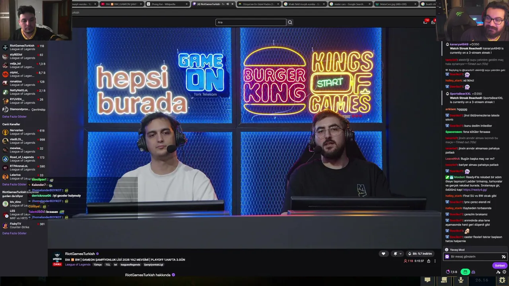Open RYUVEN__ channel in sidebar

(x=24, y=101)
